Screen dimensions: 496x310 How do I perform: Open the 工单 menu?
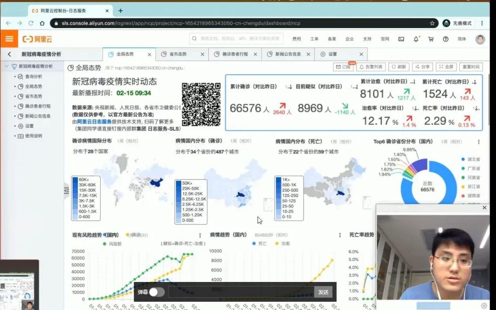tap(315, 39)
